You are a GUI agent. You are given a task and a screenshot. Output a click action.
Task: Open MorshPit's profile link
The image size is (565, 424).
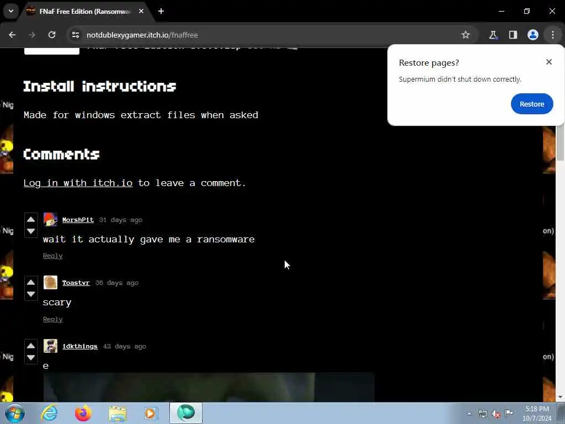(x=78, y=220)
